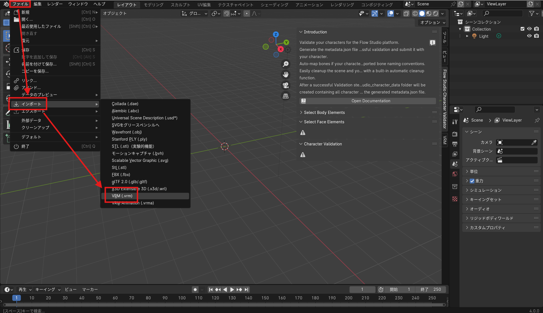This screenshot has height=313, width=543.
Task: Uncheck the 重力 gravity checkbox
Action: pyautogui.click(x=472, y=181)
